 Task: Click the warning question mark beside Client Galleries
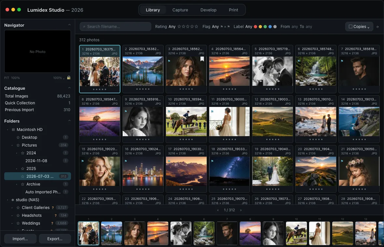(x=53, y=208)
